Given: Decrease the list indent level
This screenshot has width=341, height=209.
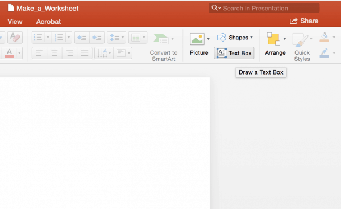Looking at the screenshot, I should tap(82, 38).
